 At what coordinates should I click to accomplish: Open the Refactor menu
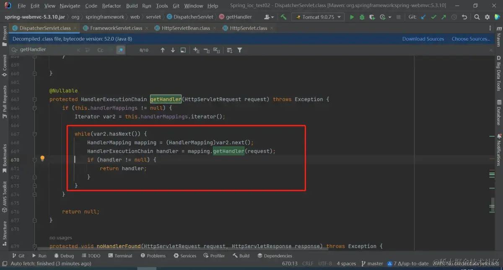click(x=111, y=6)
